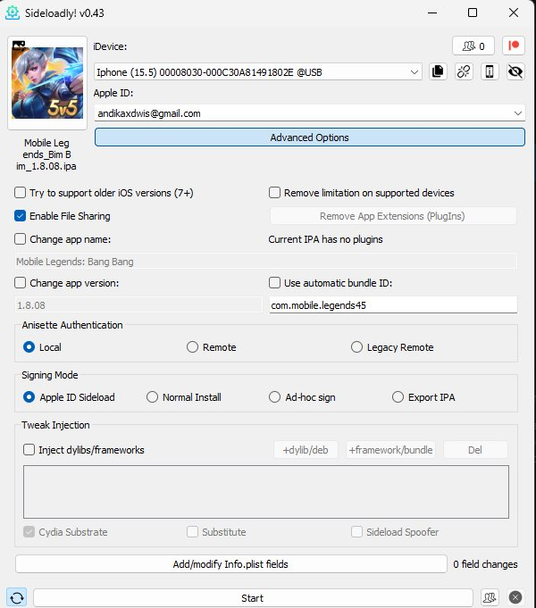Image resolution: width=536 pixels, height=608 pixels.
Task: Click the Advanced Options button
Action: pos(310,137)
